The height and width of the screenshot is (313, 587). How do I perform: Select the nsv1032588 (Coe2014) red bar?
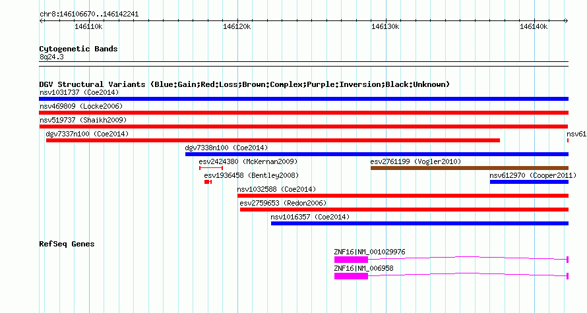(x=403, y=196)
